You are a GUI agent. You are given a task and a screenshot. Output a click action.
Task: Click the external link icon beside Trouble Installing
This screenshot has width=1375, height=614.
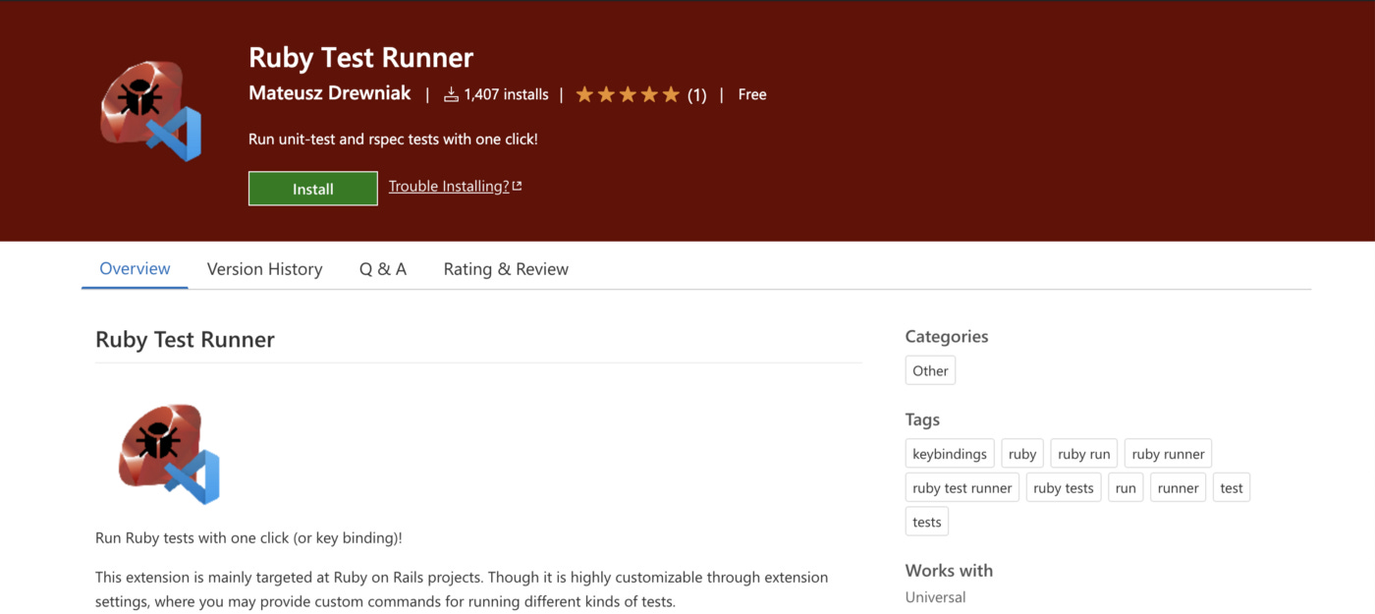[518, 187]
